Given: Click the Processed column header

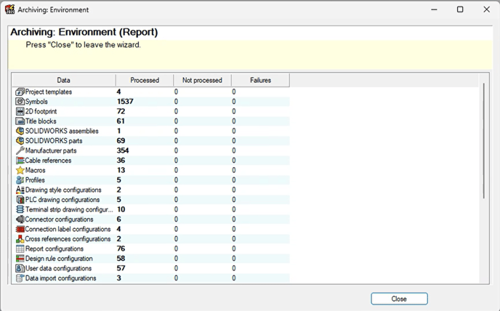Looking at the screenshot, I should (x=145, y=80).
